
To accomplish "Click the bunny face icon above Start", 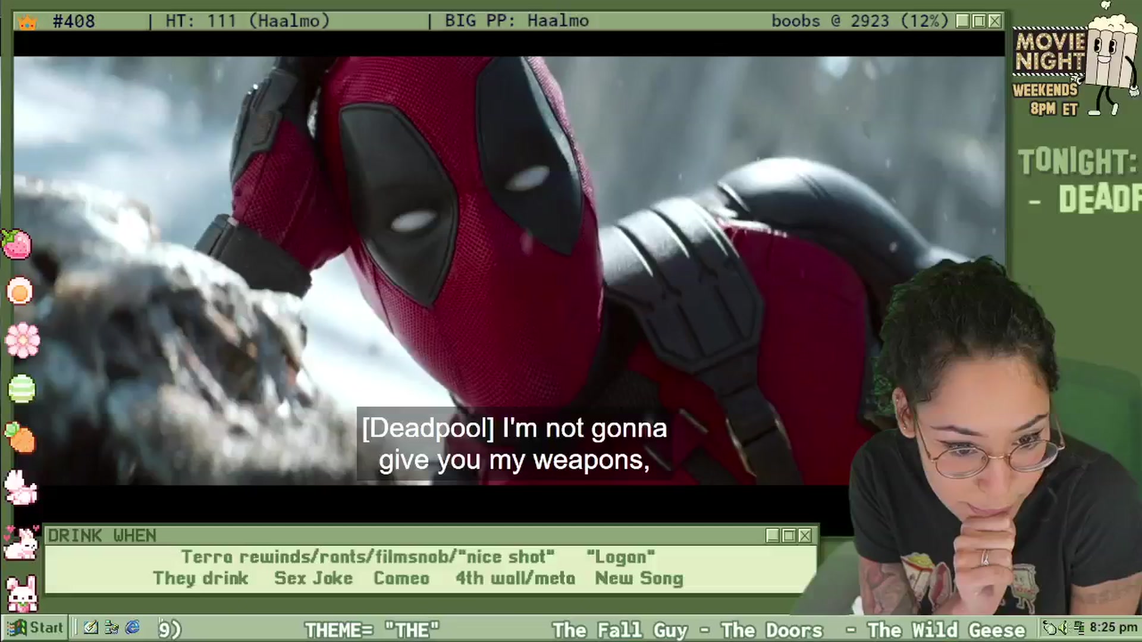I will pos(22,593).
